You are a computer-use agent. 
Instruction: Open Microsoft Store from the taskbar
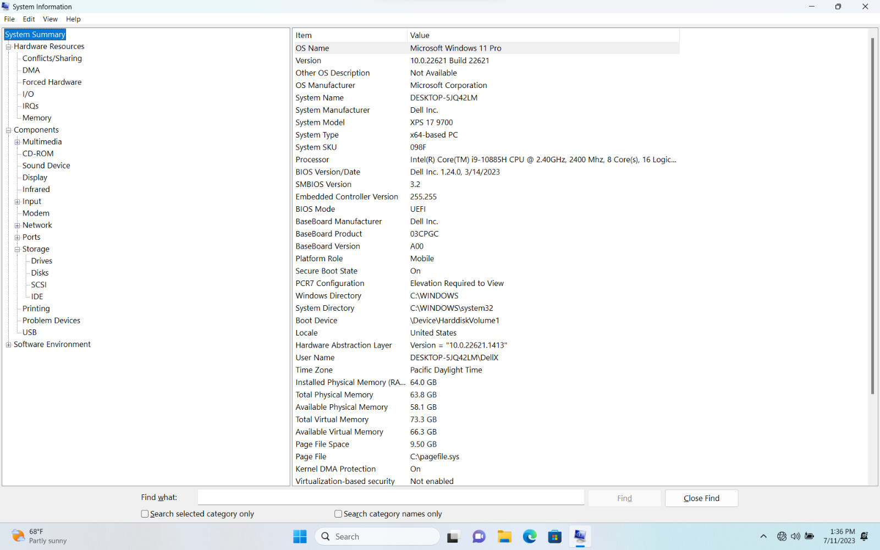pos(555,536)
